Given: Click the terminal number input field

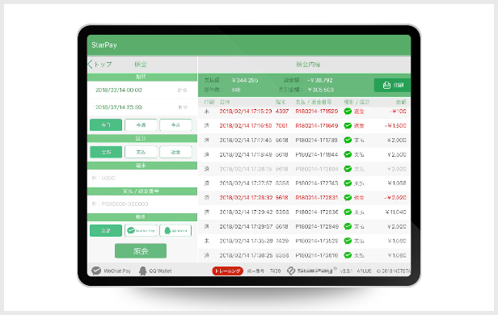Looking at the screenshot, I should [142, 178].
